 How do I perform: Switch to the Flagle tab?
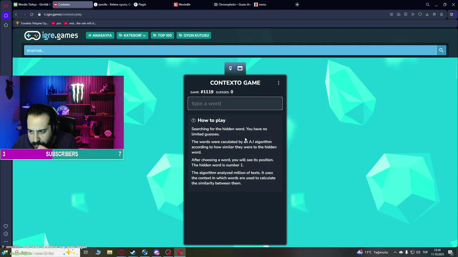coord(153,5)
